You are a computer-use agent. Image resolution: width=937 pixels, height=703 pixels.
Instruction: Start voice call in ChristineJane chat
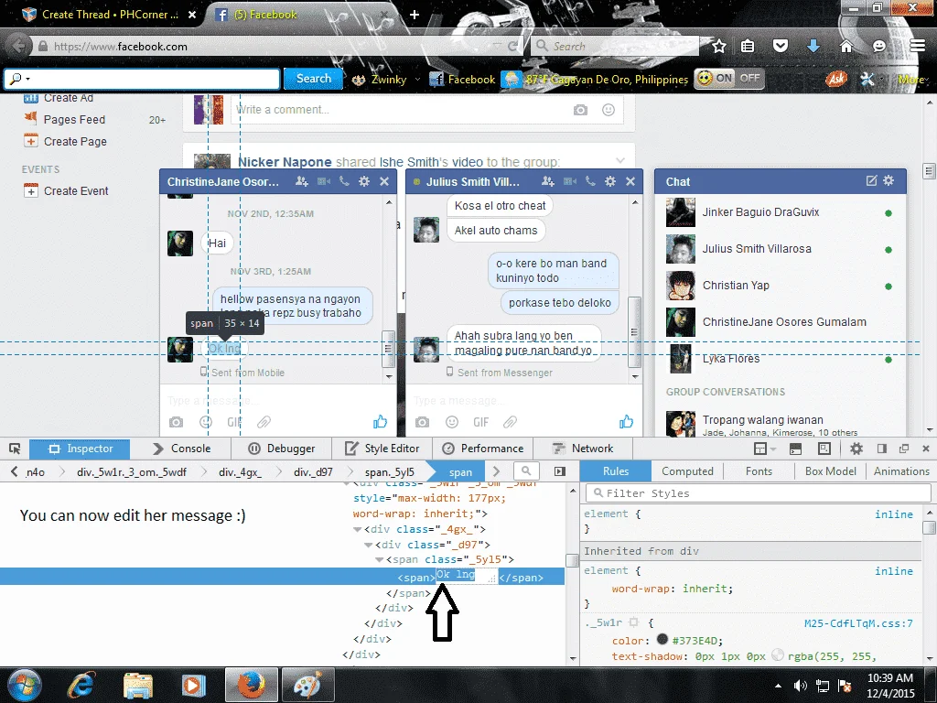[344, 181]
